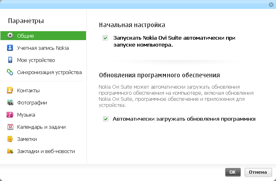The height and width of the screenshot is (181, 276).
Task: Click the Начальная настройка heading
Action: pos(132,25)
